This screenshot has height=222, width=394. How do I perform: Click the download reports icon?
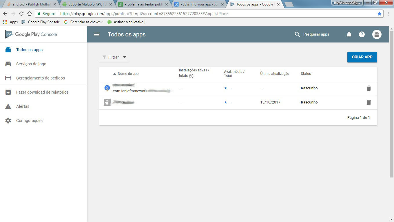point(8,92)
